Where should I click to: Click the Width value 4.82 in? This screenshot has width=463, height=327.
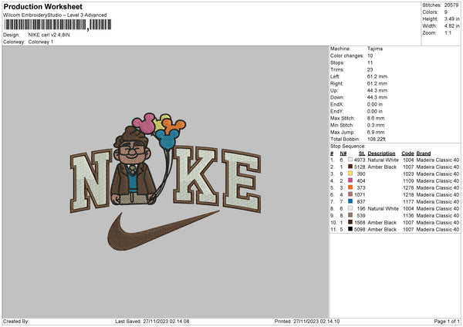[x=451, y=26]
